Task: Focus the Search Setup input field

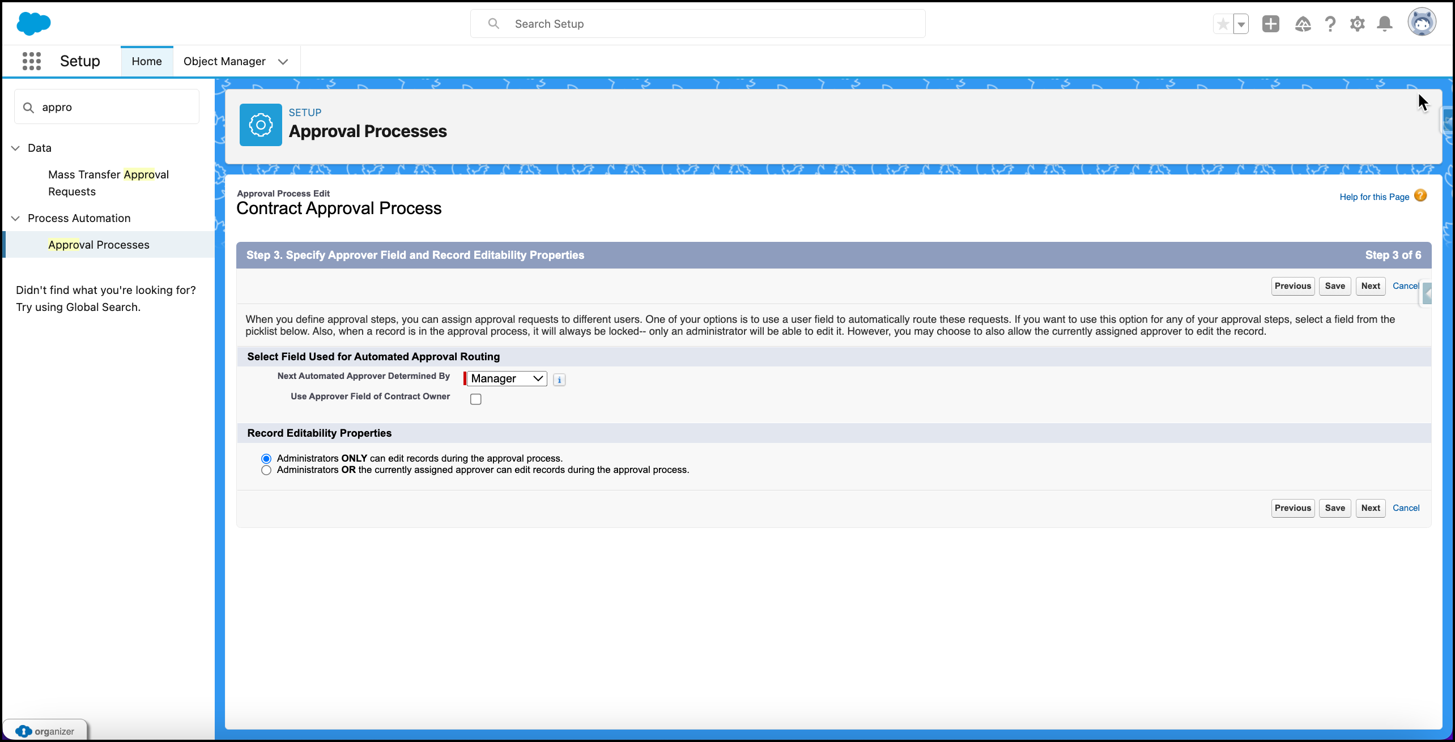Action: 697,24
